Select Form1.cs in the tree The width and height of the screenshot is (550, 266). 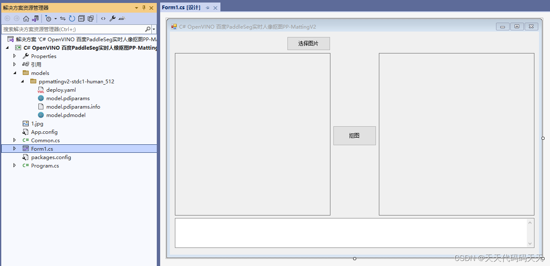click(38, 149)
